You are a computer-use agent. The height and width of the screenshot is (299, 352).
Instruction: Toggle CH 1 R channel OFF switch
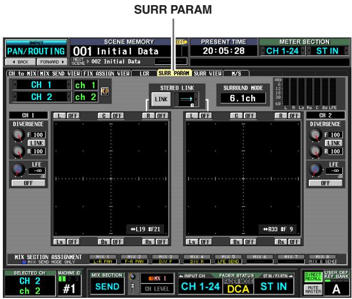(x=162, y=116)
